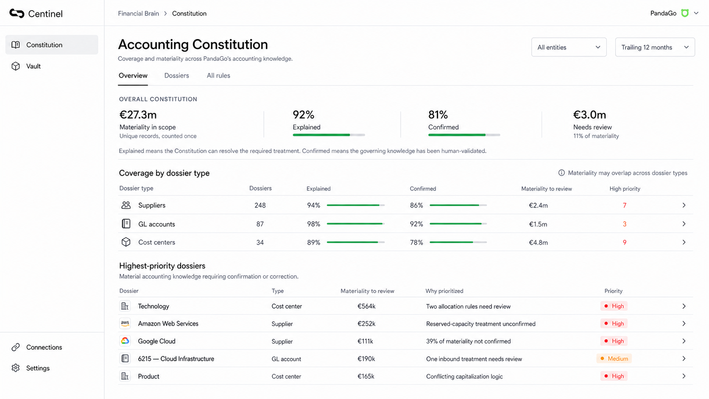Click the Why prioritized column header
This screenshot has width=709, height=399.
tap(444, 291)
